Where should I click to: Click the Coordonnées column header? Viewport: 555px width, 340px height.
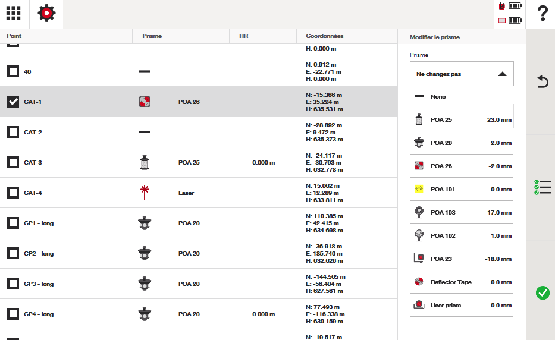[324, 36]
